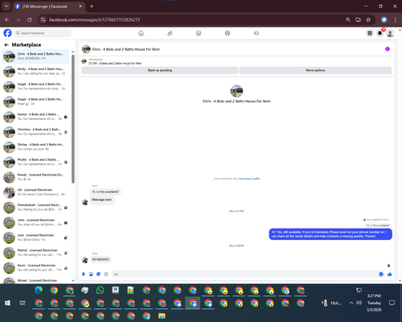Choose a GIF from the composer
402x322 pixels.
(x=106, y=274)
